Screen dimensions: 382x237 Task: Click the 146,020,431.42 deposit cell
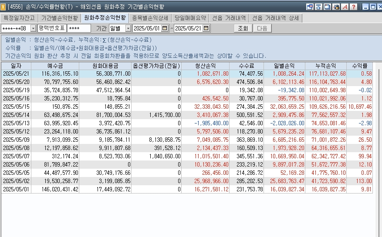point(55,190)
